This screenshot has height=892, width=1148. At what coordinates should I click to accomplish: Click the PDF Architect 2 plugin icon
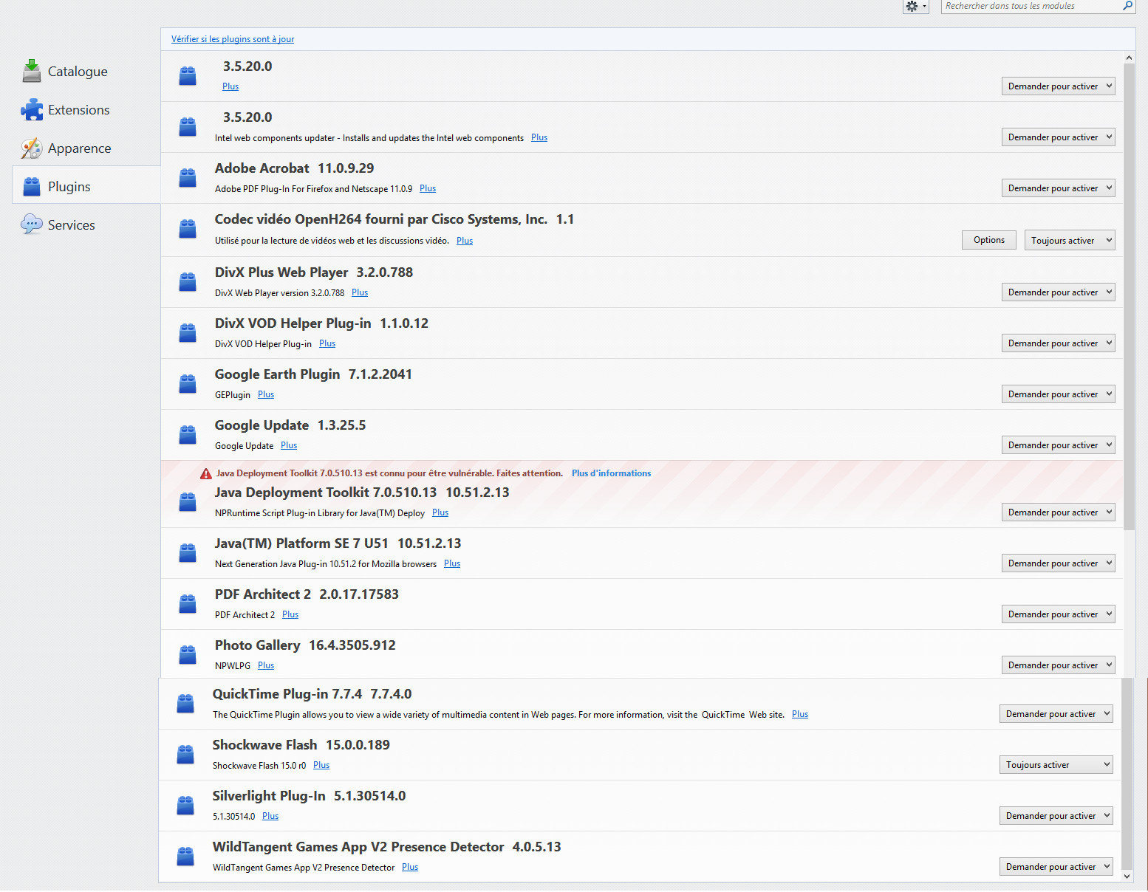point(188,604)
